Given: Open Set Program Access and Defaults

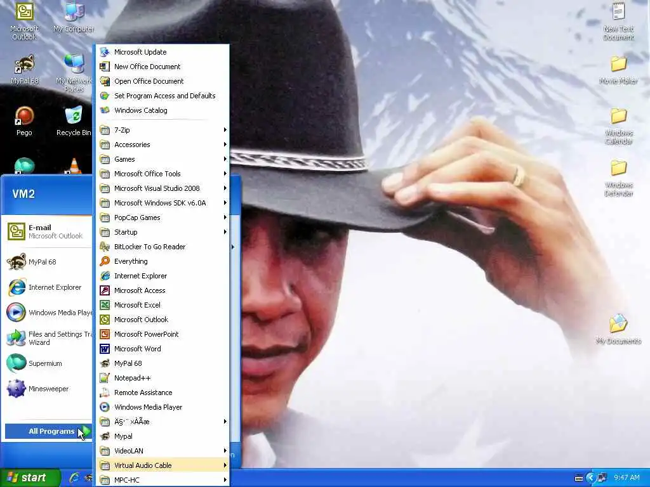Looking at the screenshot, I should tap(162, 96).
